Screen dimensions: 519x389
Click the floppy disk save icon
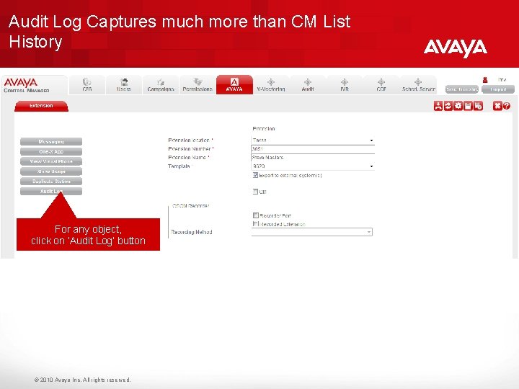coord(468,106)
